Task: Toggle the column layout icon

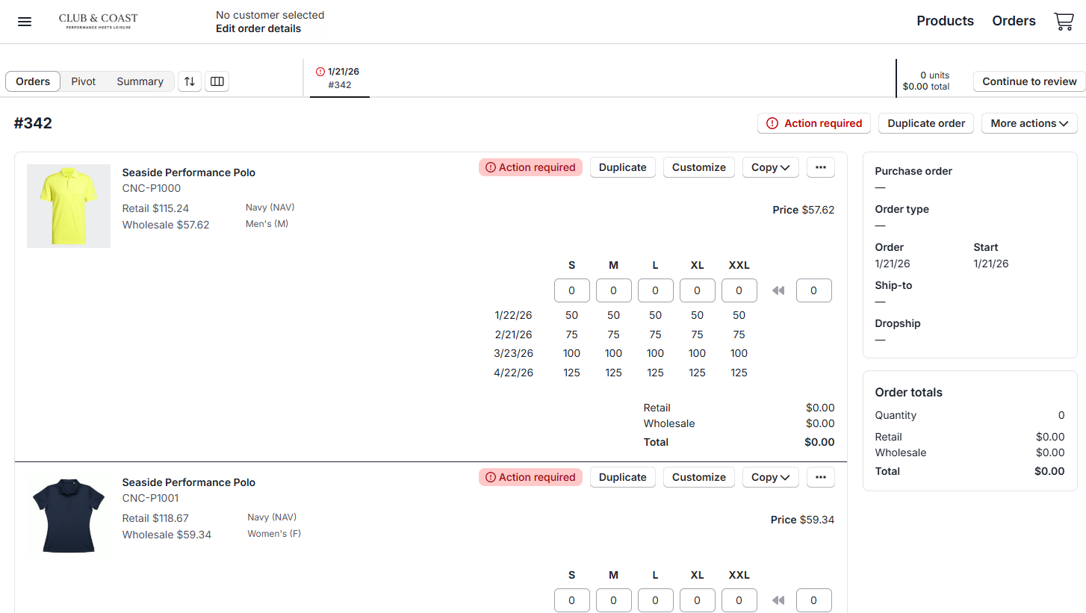Action: point(217,81)
